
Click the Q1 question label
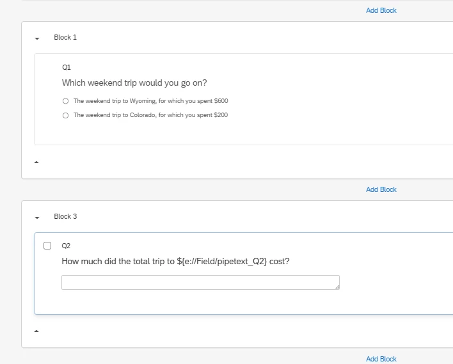tap(67, 67)
